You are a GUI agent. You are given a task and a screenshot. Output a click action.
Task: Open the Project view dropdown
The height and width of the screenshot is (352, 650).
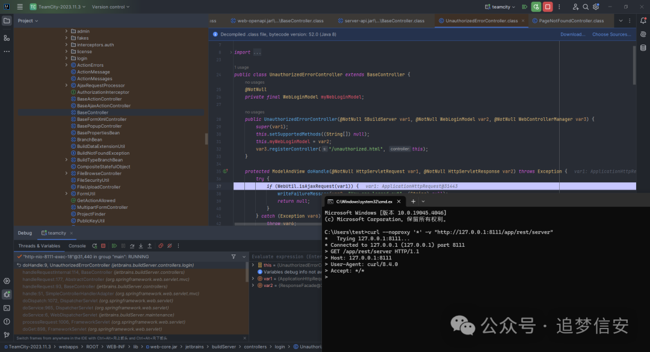(28, 20)
